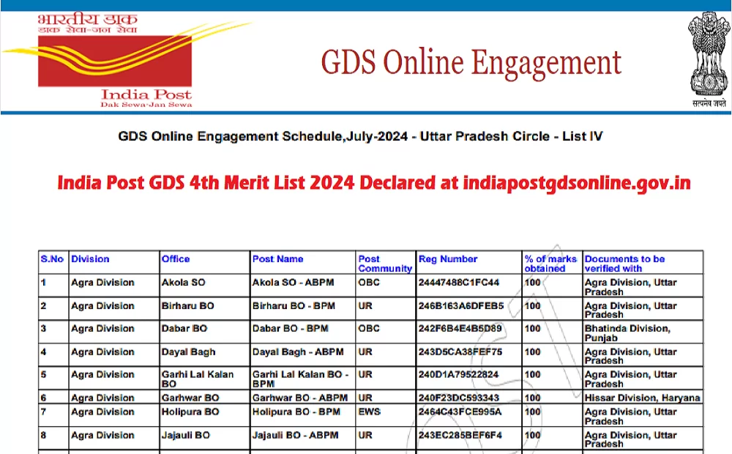Click the GDS Online Engagement title
Screen dimensions: 732x454
click(x=471, y=63)
